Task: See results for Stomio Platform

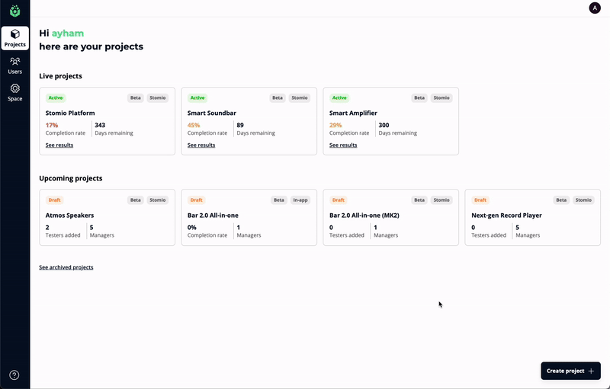Action: coord(59,145)
